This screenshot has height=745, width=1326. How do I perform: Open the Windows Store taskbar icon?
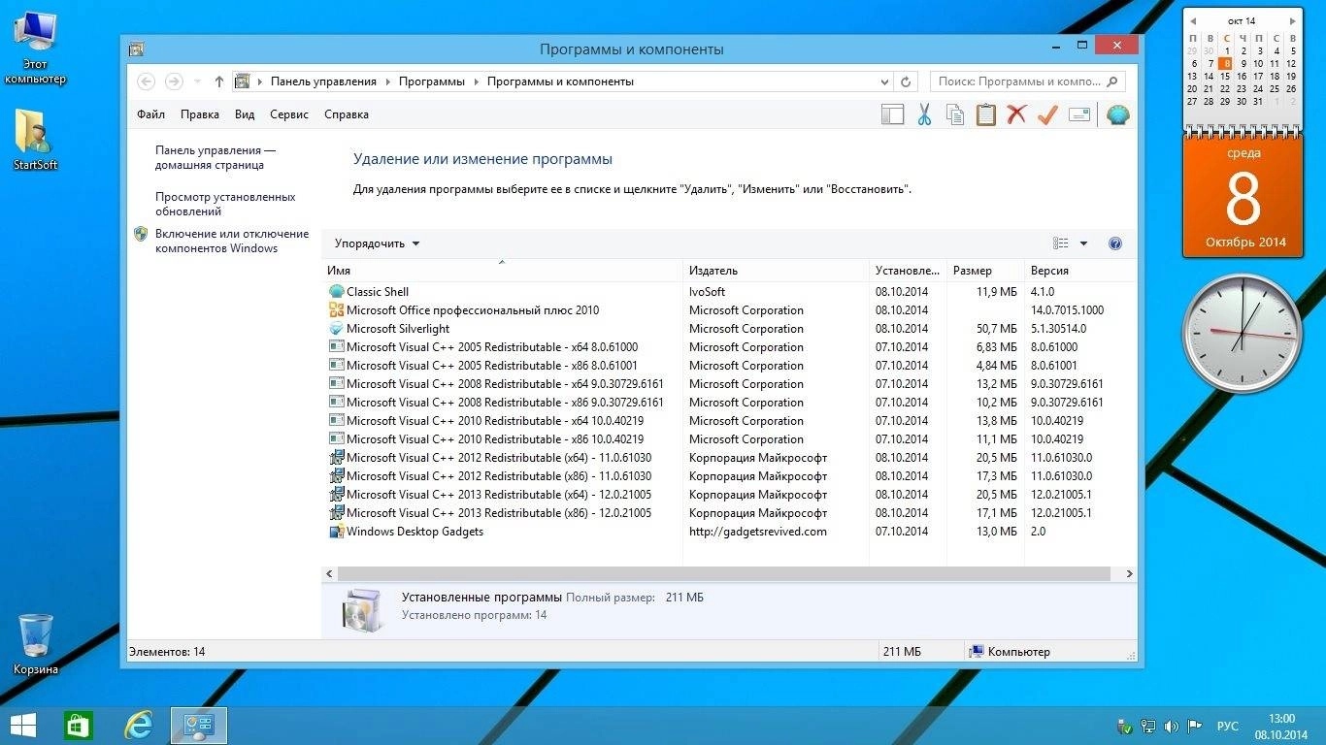point(78,726)
